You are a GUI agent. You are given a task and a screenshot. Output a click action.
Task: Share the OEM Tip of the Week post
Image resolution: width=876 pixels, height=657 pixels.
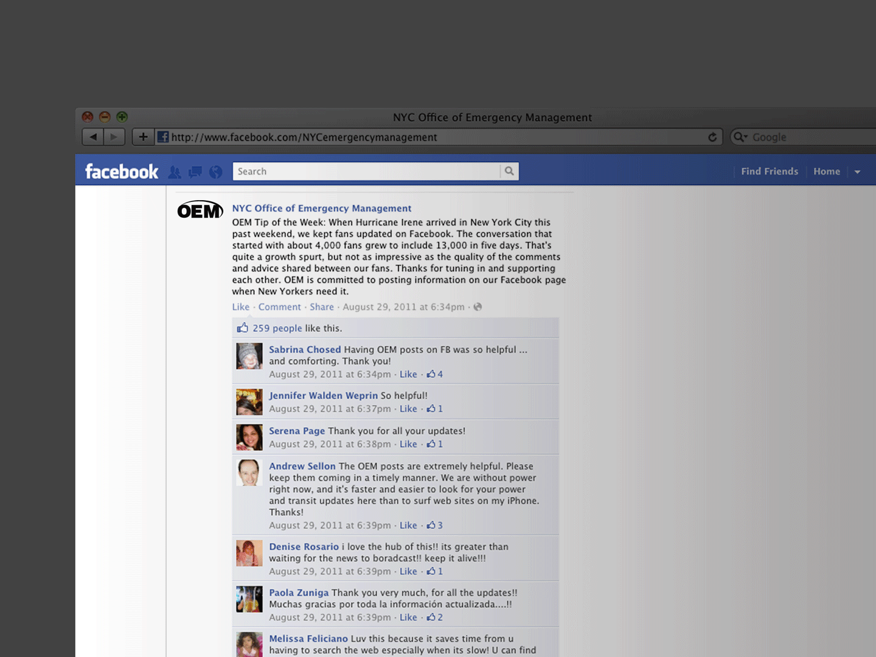click(x=322, y=307)
